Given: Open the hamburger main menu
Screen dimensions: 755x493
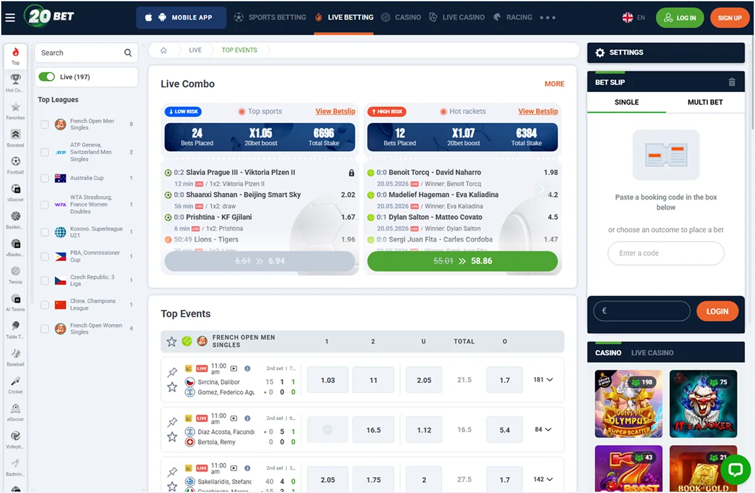Looking at the screenshot, I should [x=10, y=18].
